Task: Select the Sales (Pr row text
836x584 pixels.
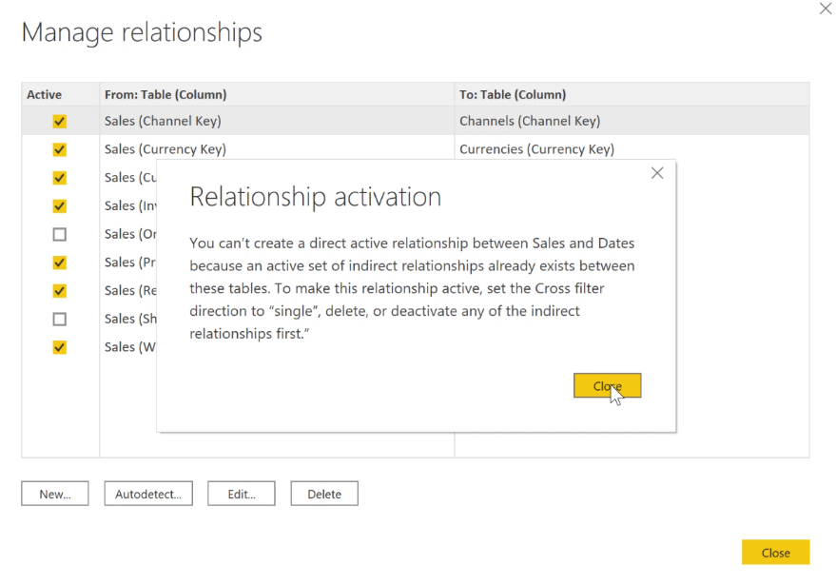Action: tap(130, 263)
